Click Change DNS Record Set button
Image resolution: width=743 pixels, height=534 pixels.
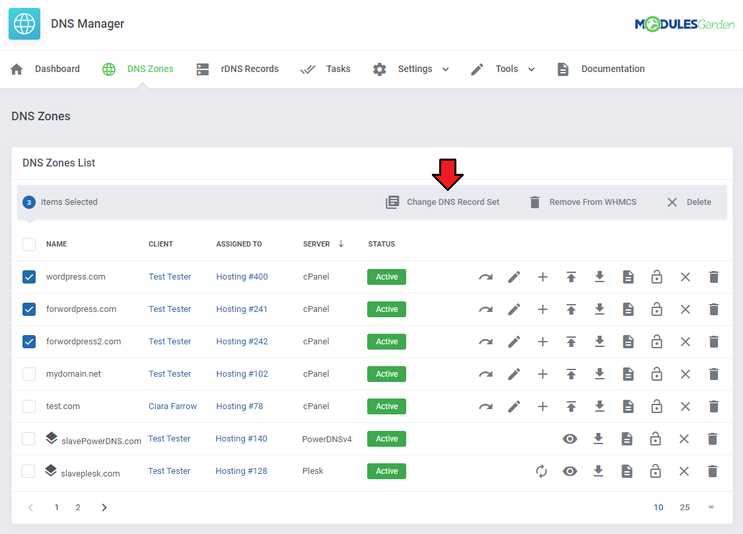pyautogui.click(x=442, y=202)
